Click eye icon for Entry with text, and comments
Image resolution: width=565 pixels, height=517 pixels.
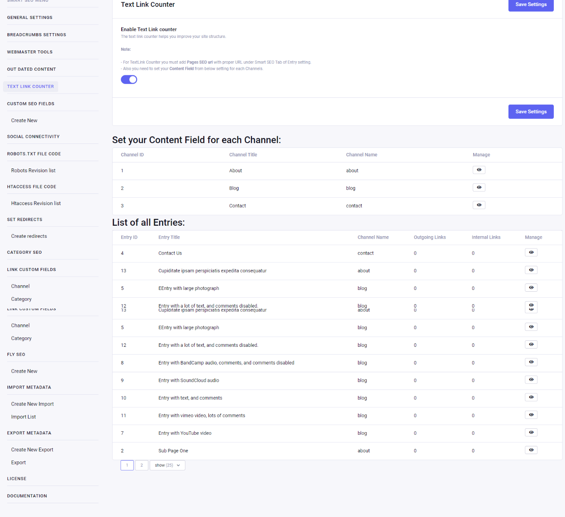pos(531,397)
